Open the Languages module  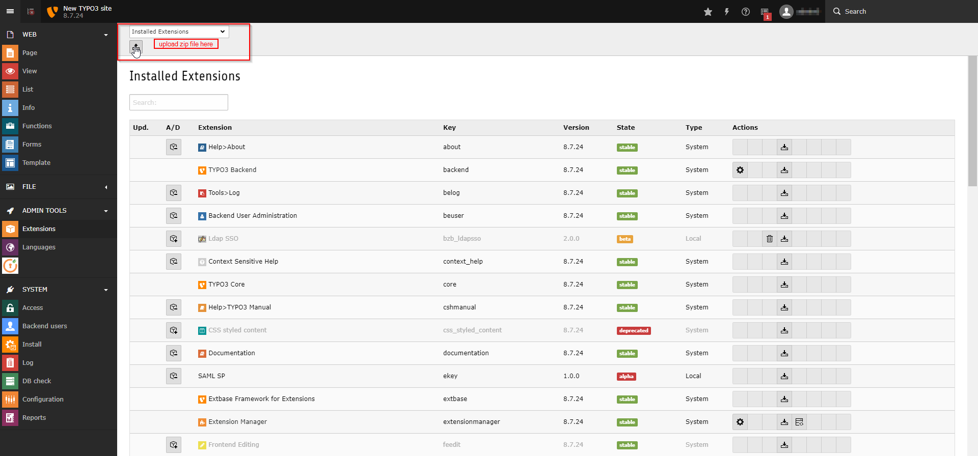59,247
